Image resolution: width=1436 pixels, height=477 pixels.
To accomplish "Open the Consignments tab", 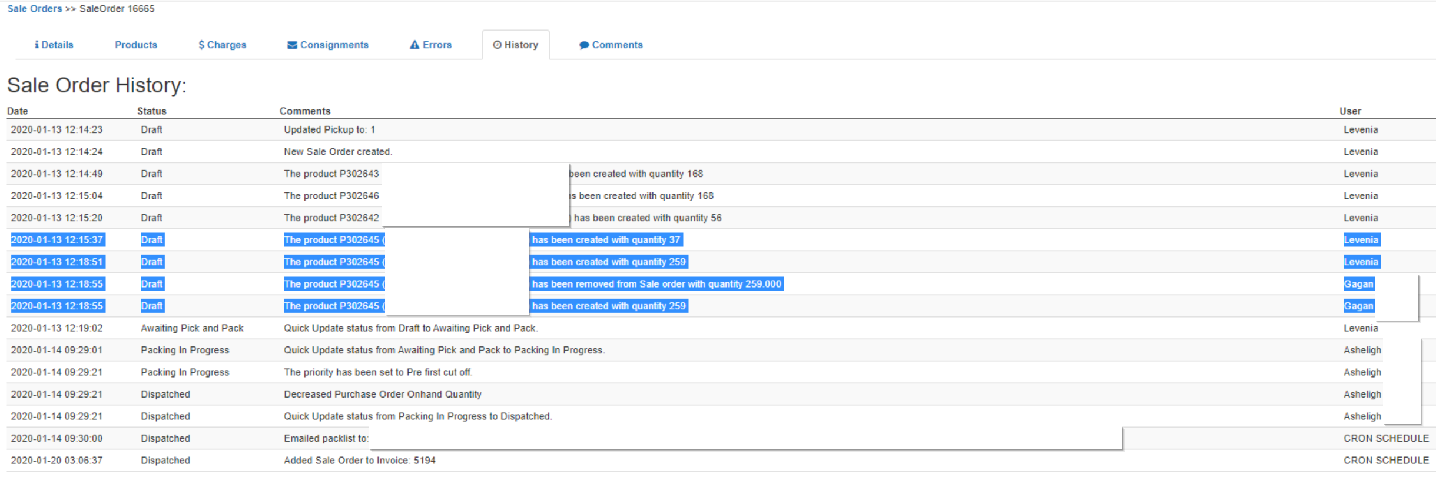I will coord(334,45).
